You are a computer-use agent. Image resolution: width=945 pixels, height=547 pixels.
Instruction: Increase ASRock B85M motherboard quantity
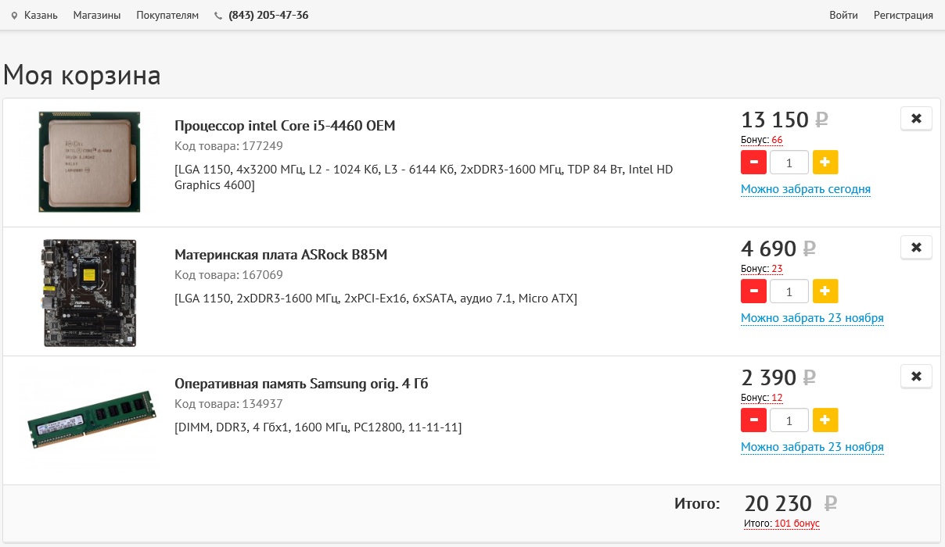tap(825, 291)
